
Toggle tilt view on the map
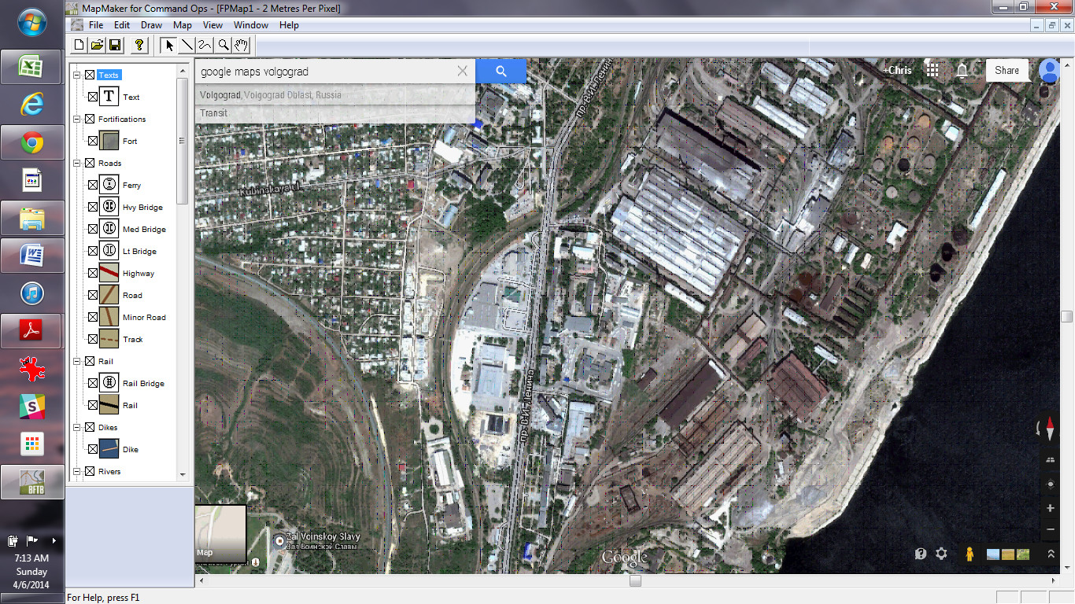[1050, 459]
